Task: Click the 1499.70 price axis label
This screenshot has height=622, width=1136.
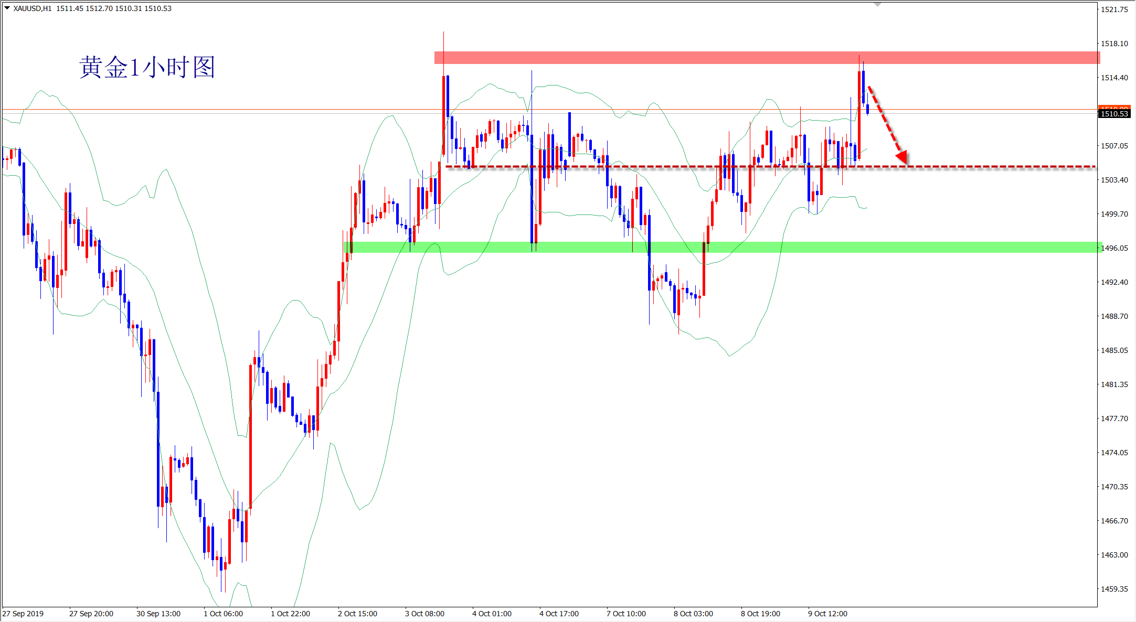Action: (1114, 214)
